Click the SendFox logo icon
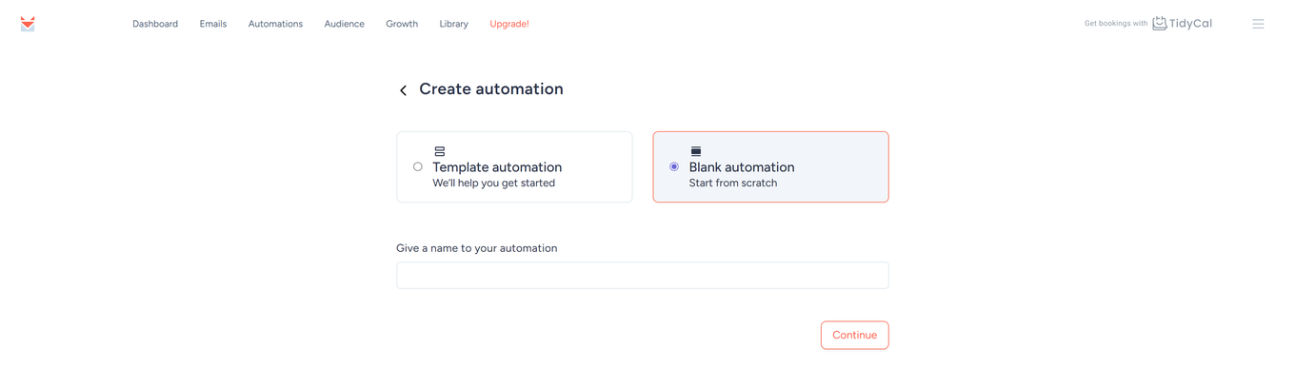The height and width of the screenshot is (387, 1295). click(x=28, y=24)
